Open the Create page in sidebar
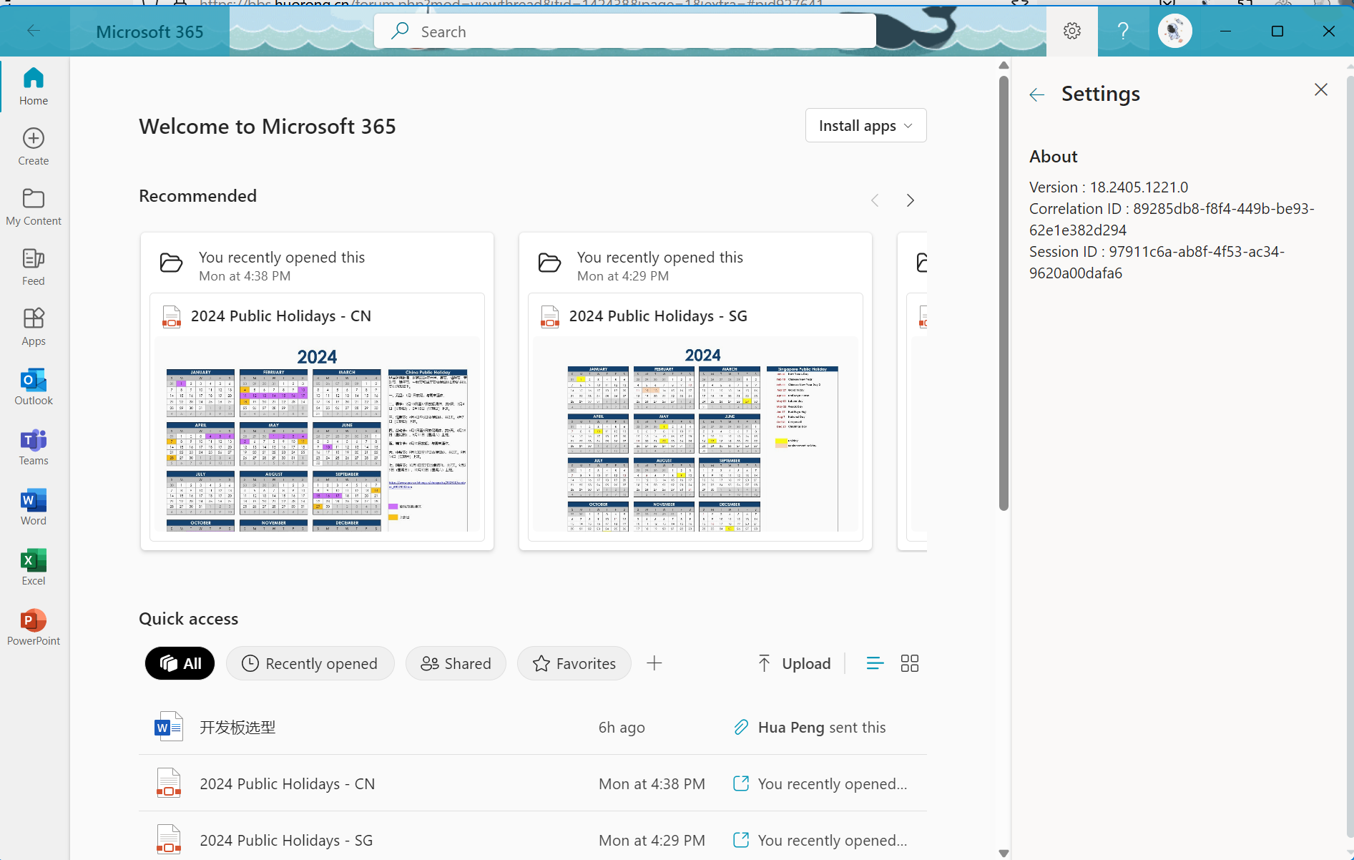This screenshot has width=1354, height=860. (x=34, y=147)
